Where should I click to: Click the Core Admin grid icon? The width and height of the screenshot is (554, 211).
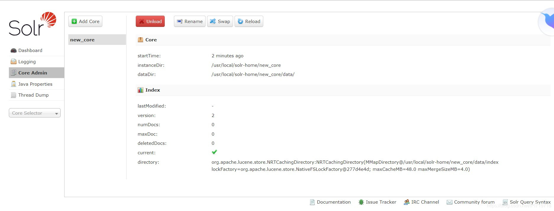14,73
